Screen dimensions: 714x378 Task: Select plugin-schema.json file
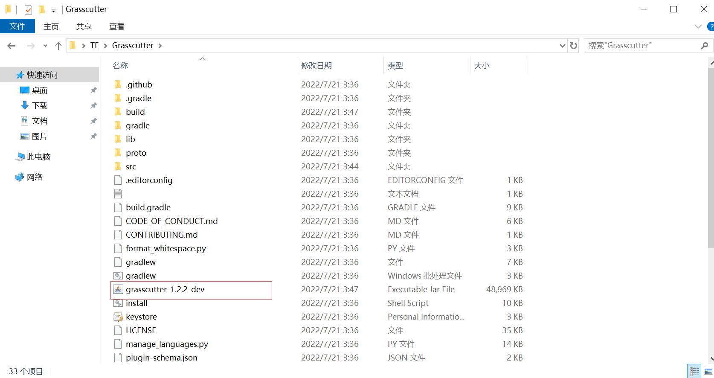point(162,358)
